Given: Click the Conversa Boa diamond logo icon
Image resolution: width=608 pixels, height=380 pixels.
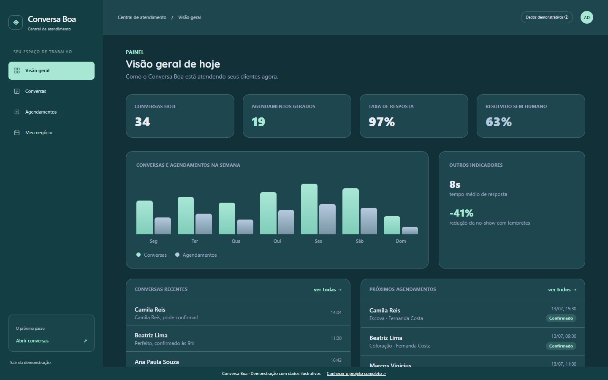Looking at the screenshot, I should 16,22.
